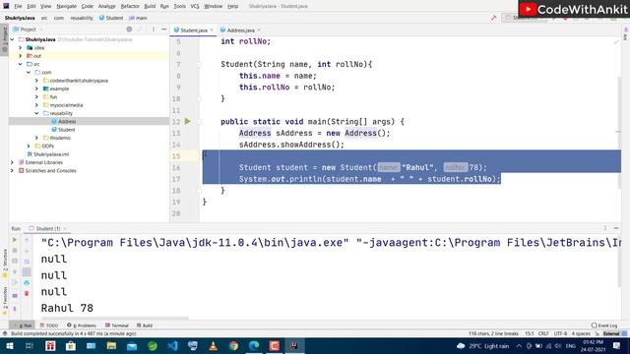The height and width of the screenshot is (354, 630).
Task: Open the Problems tool window
Action: tap(82, 325)
